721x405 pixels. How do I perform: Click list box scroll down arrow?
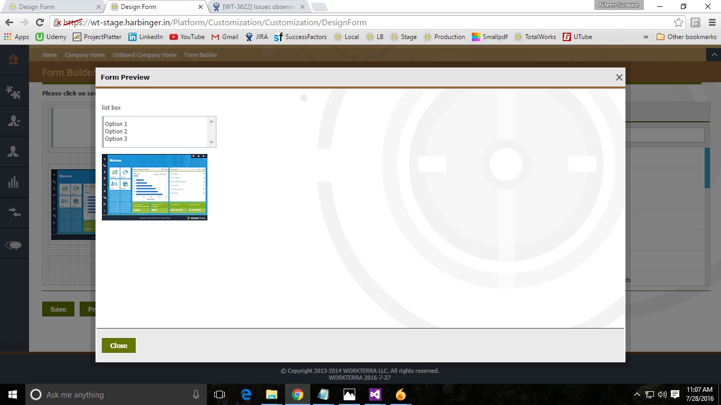[211, 142]
